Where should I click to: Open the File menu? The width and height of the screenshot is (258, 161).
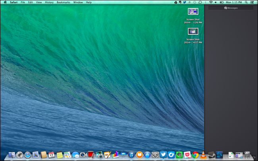(23, 2)
